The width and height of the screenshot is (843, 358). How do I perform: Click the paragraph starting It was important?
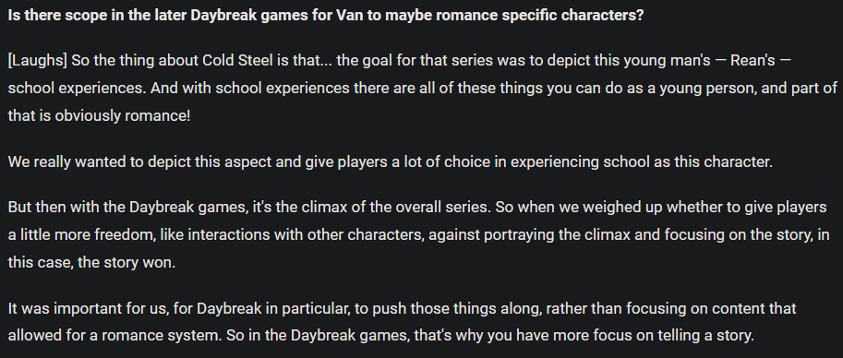403,322
